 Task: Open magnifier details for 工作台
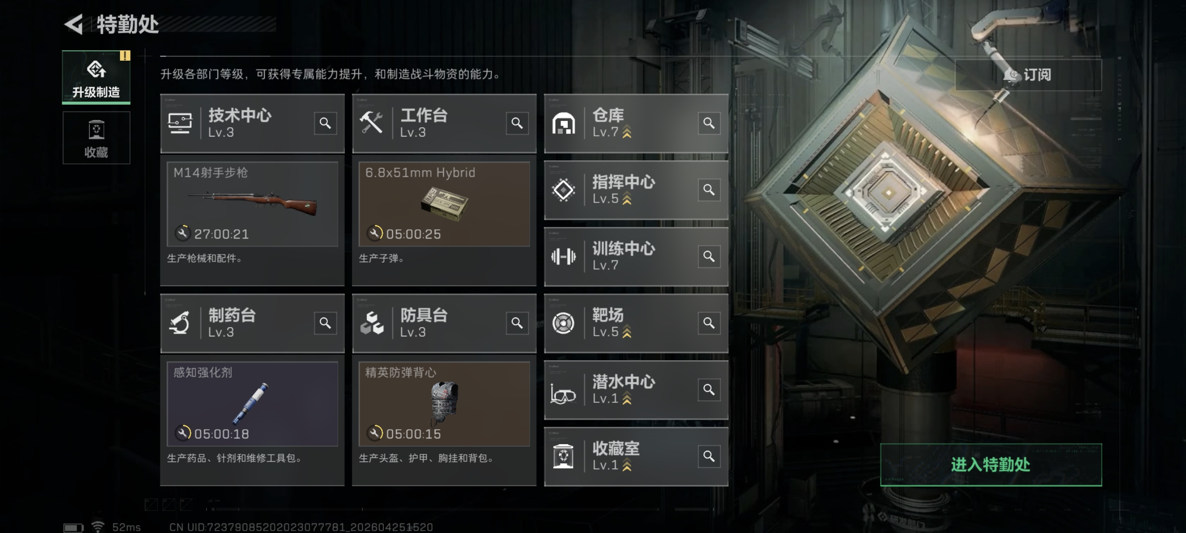point(517,123)
